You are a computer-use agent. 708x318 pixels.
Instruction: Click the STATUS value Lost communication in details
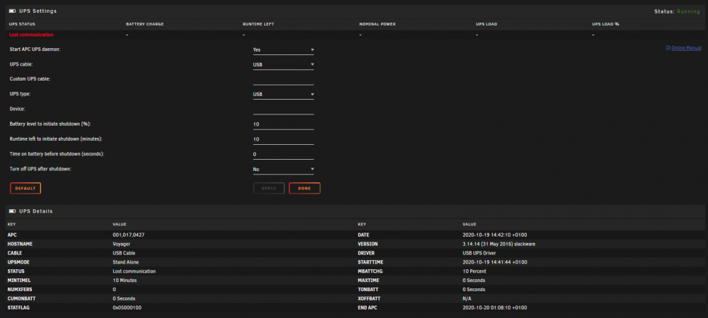pos(134,271)
